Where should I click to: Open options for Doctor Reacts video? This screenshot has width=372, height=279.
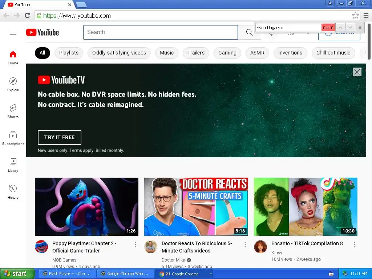245,244
